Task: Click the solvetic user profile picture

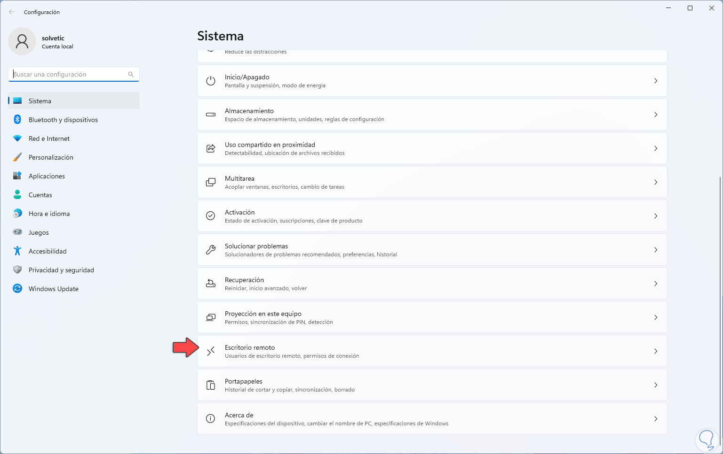Action: (22, 41)
